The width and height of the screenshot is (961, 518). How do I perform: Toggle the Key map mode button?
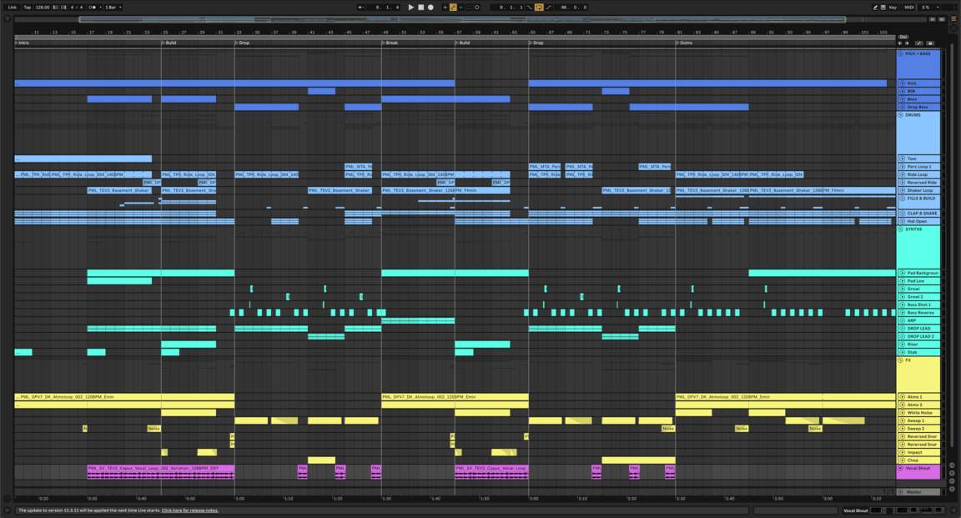click(x=893, y=8)
